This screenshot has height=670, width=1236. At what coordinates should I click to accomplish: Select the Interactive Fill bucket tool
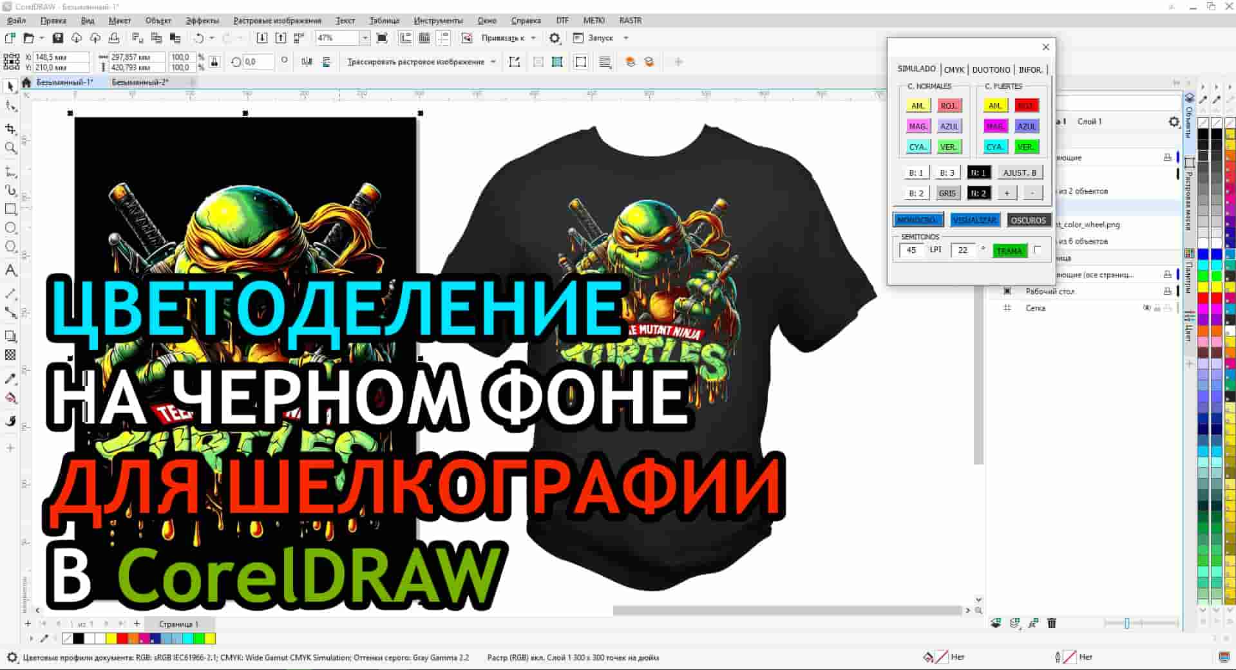[x=10, y=398]
